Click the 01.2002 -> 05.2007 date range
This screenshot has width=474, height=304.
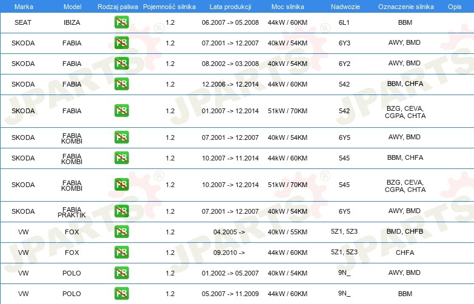(x=230, y=273)
